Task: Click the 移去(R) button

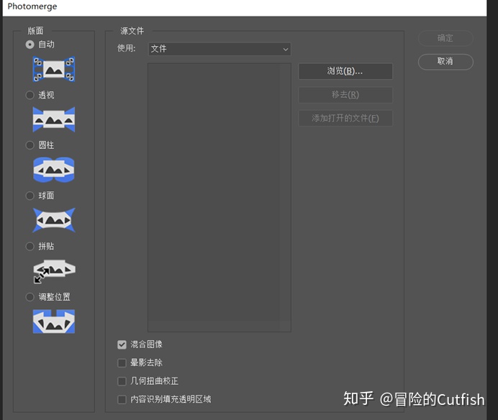Action: (345, 95)
